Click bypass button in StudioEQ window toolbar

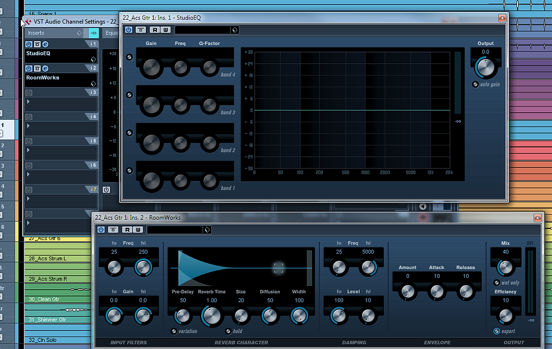tap(141, 30)
